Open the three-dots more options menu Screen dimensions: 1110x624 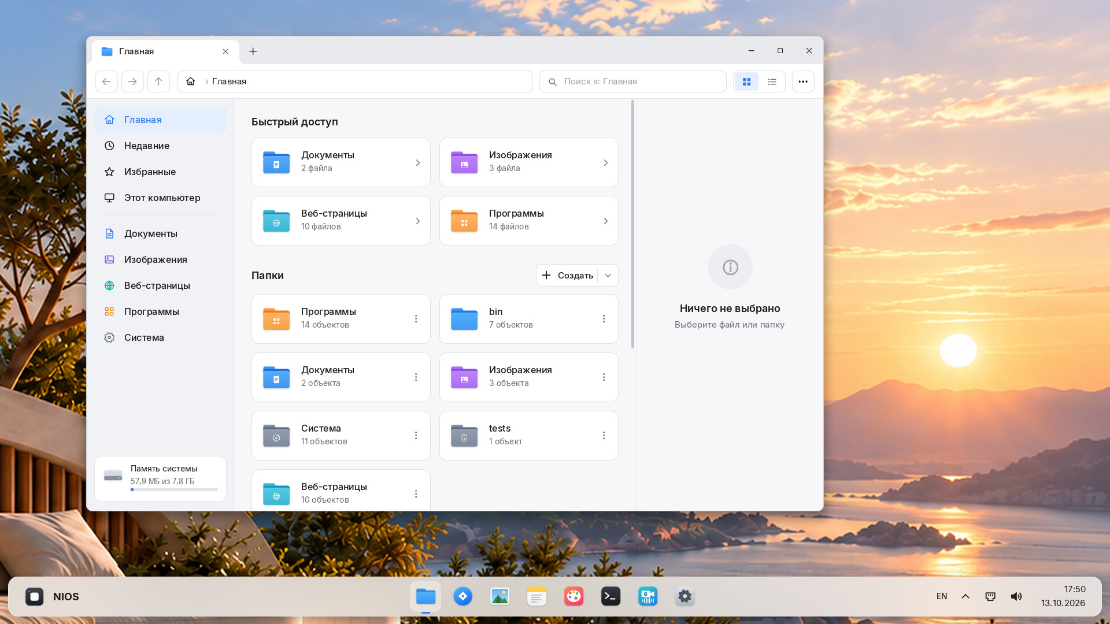tap(803, 81)
